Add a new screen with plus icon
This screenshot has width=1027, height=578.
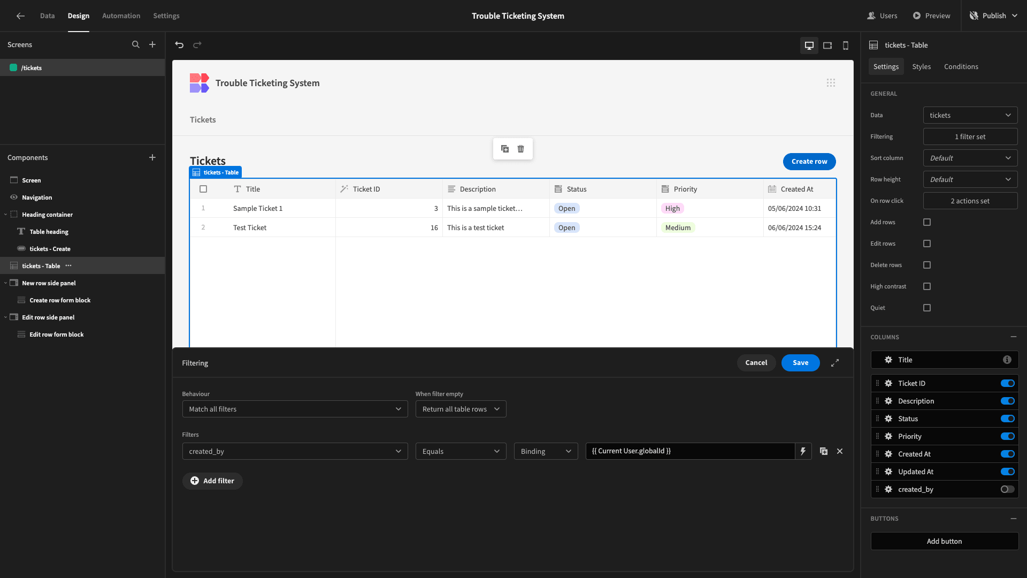tap(152, 45)
